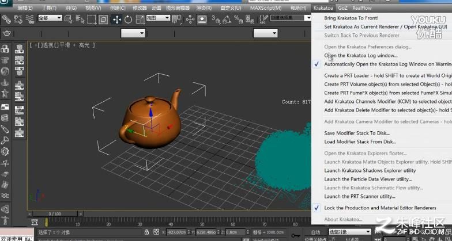
Task: Click the stacked boxes icon in left column
Action: pos(5,48)
